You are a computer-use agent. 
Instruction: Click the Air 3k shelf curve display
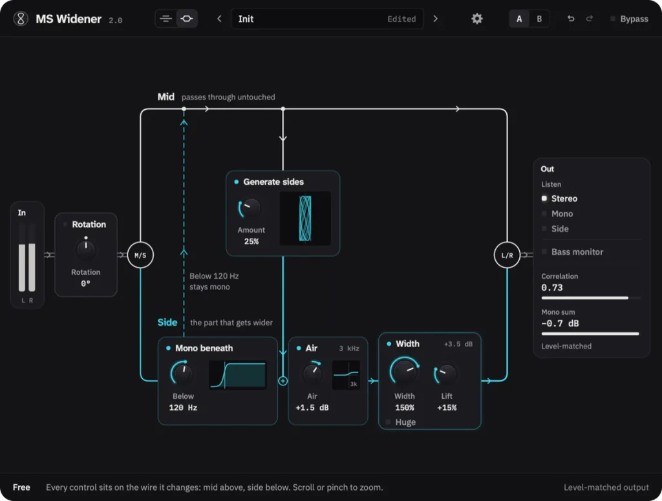346,375
